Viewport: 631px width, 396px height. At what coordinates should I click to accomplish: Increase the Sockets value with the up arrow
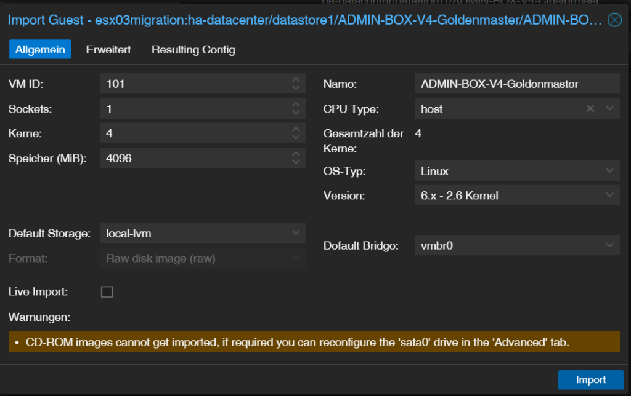coord(296,105)
